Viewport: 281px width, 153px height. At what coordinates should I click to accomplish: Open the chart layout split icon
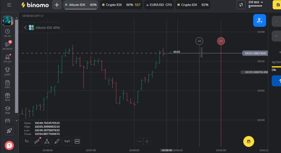(x=77, y=141)
